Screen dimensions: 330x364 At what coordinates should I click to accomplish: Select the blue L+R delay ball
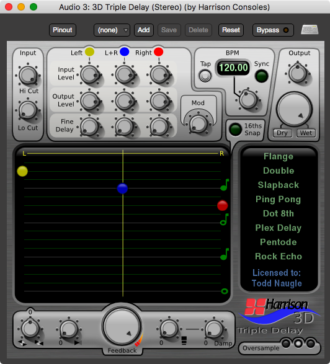coord(122,189)
